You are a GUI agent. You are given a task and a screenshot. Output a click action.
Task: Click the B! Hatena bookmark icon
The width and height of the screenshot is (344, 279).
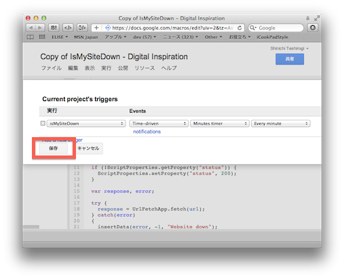(x=54, y=28)
